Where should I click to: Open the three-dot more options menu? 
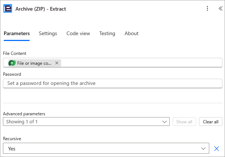coord(207,8)
